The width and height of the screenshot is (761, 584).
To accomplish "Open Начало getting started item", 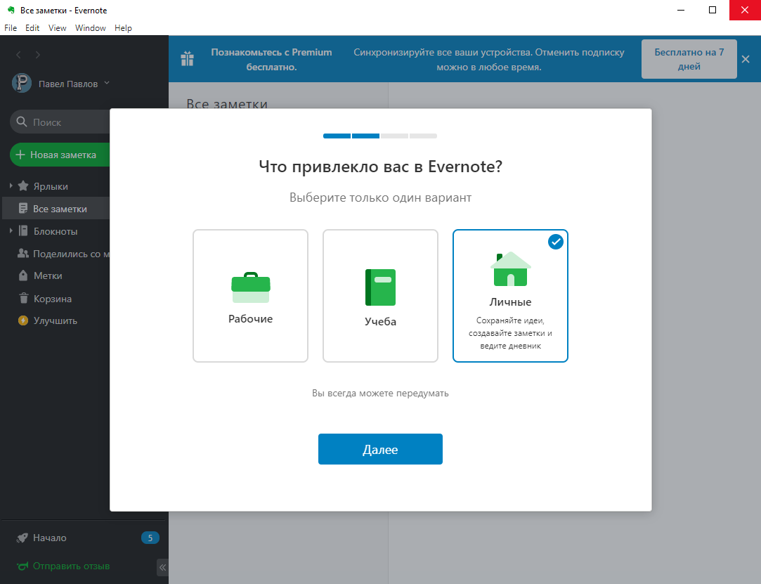I will coord(49,538).
